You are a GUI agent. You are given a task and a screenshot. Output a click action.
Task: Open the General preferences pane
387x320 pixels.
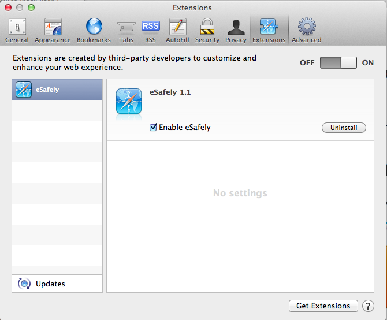(x=17, y=31)
